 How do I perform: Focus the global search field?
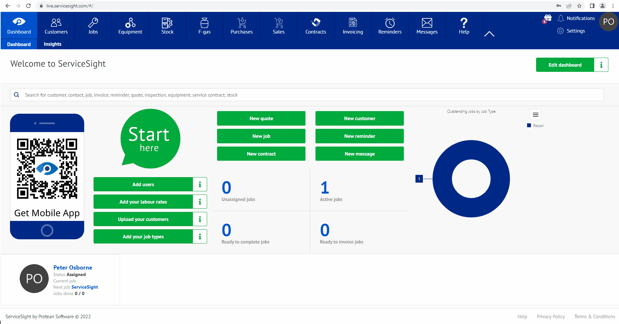(307, 95)
